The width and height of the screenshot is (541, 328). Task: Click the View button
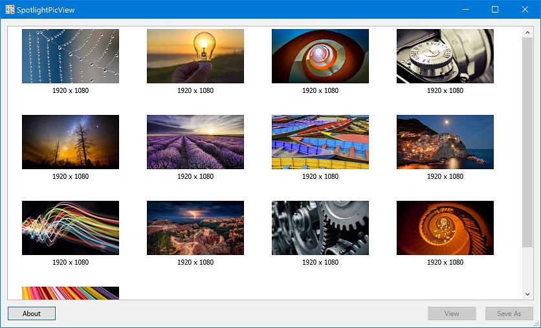click(x=452, y=314)
